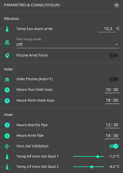The width and height of the screenshot is (123, 173).
Task: Click the clock icon beside Heure Marche Ppe
Action: point(7,125)
